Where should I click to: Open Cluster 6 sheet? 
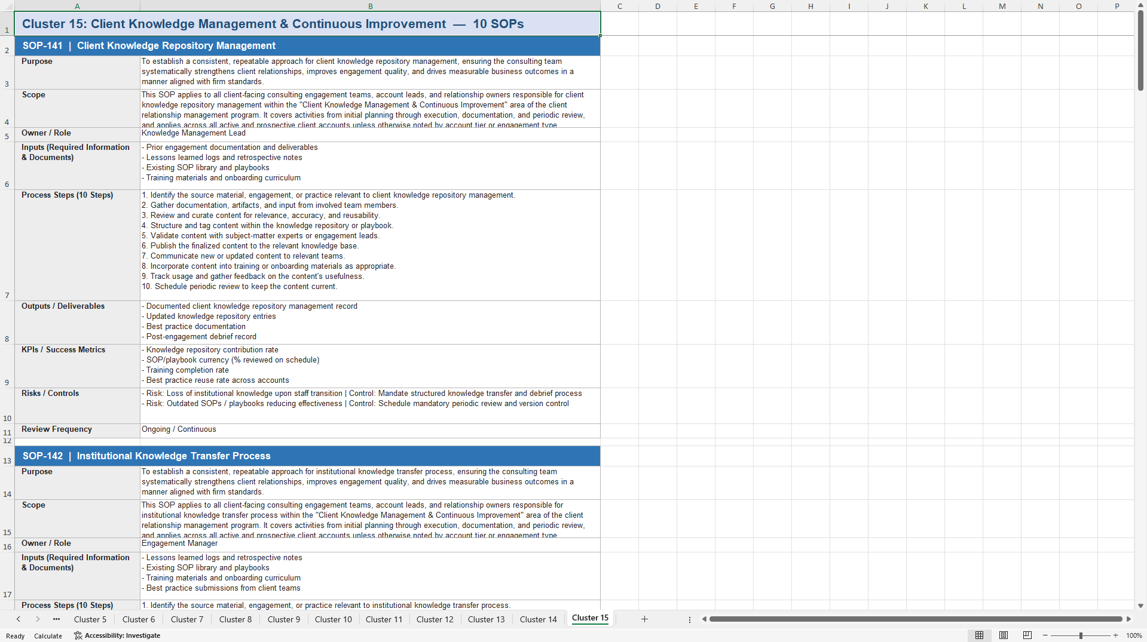click(x=139, y=619)
